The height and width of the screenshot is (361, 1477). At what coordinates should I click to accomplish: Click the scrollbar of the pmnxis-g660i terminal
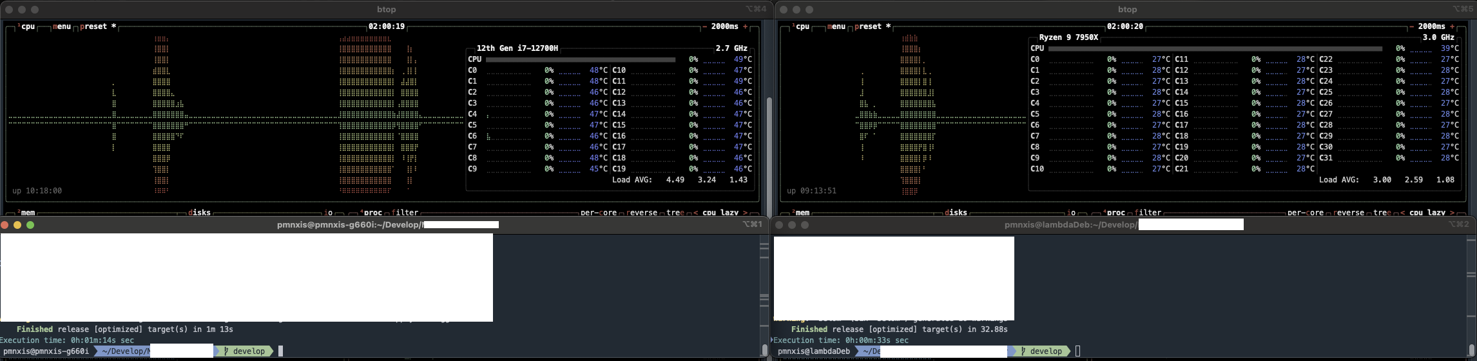click(764, 349)
